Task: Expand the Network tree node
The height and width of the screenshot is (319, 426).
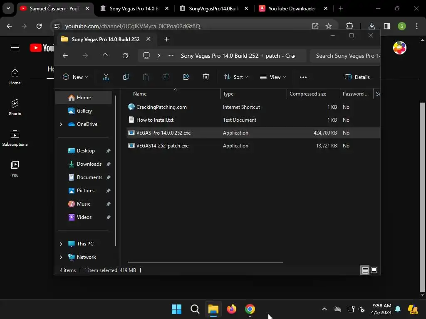Action: point(61,257)
